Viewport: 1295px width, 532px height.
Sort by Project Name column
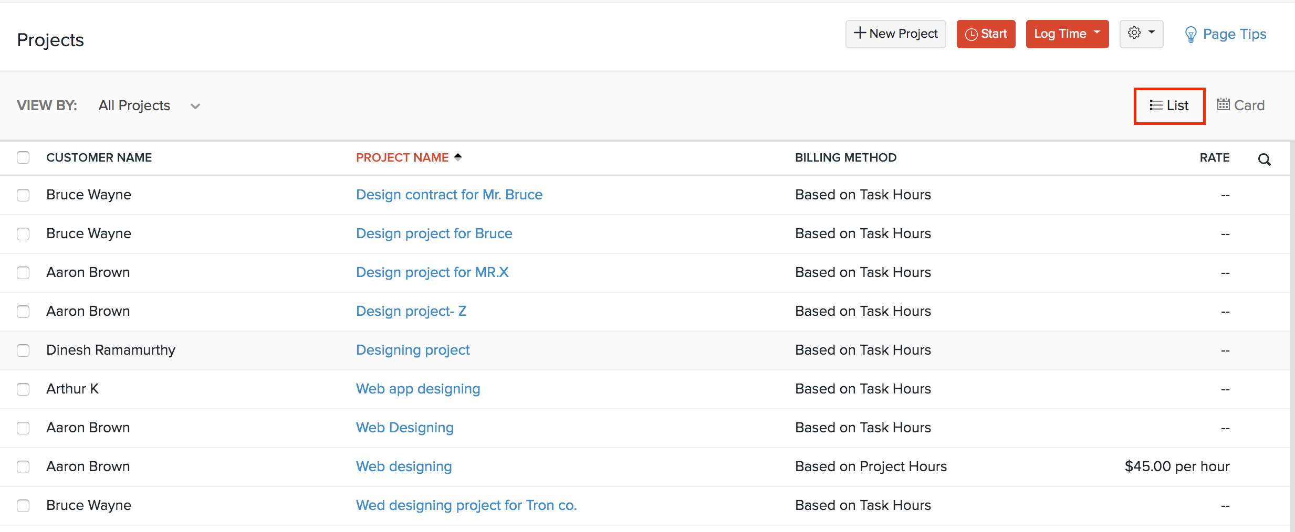[x=402, y=157]
